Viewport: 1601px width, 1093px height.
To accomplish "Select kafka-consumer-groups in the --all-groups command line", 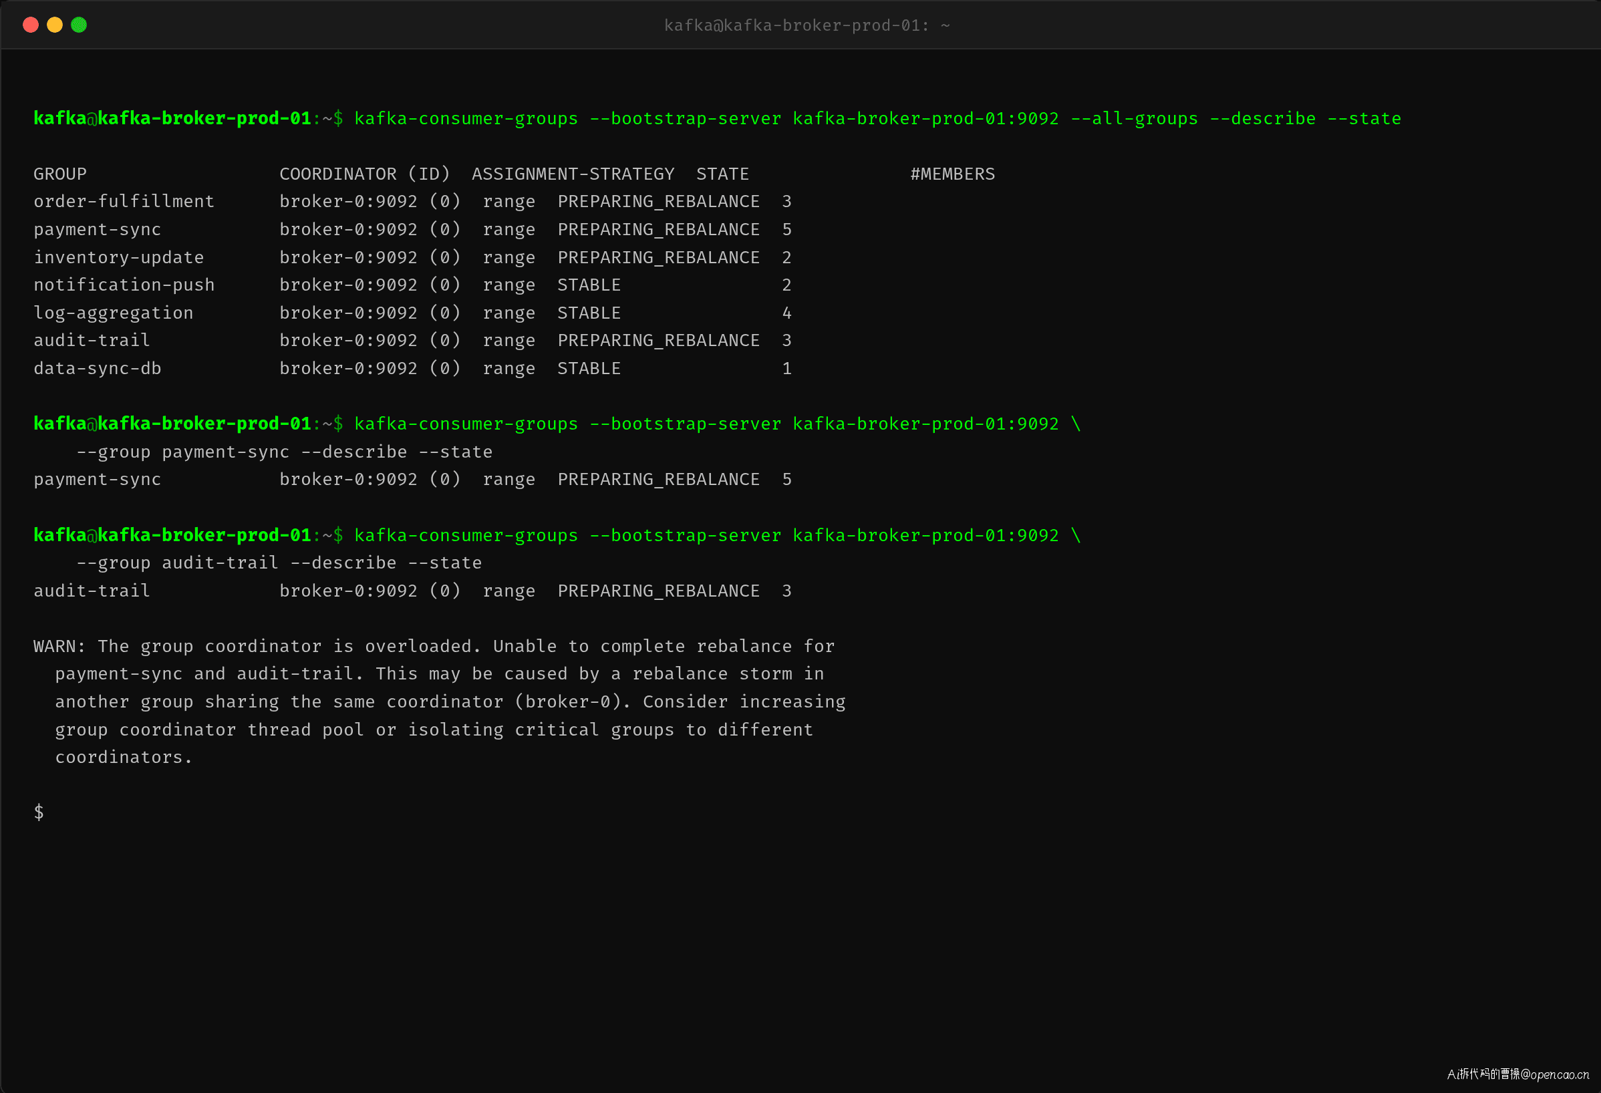I will tap(466, 118).
